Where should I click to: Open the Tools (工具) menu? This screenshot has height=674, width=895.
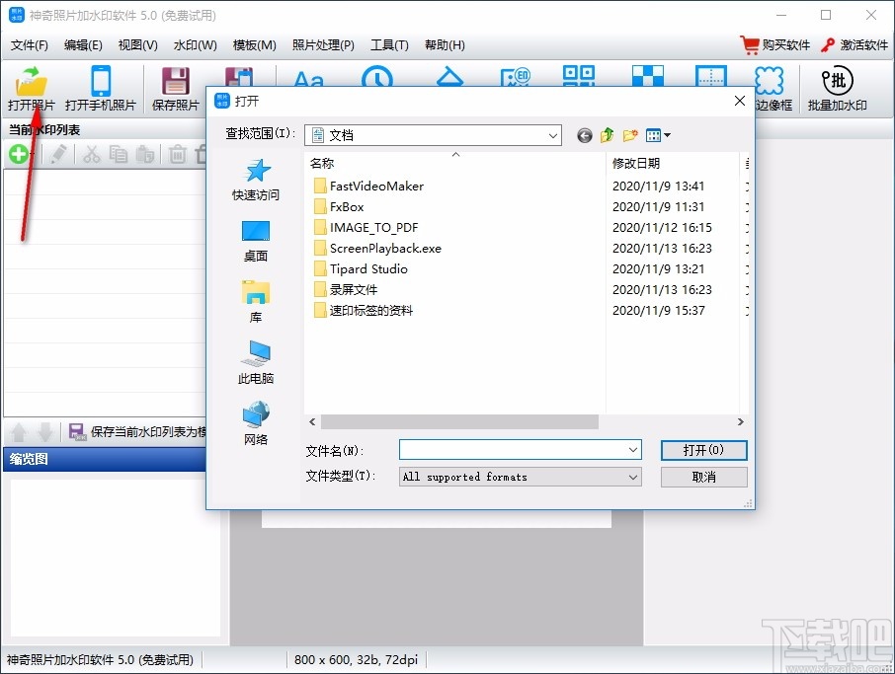tap(389, 45)
